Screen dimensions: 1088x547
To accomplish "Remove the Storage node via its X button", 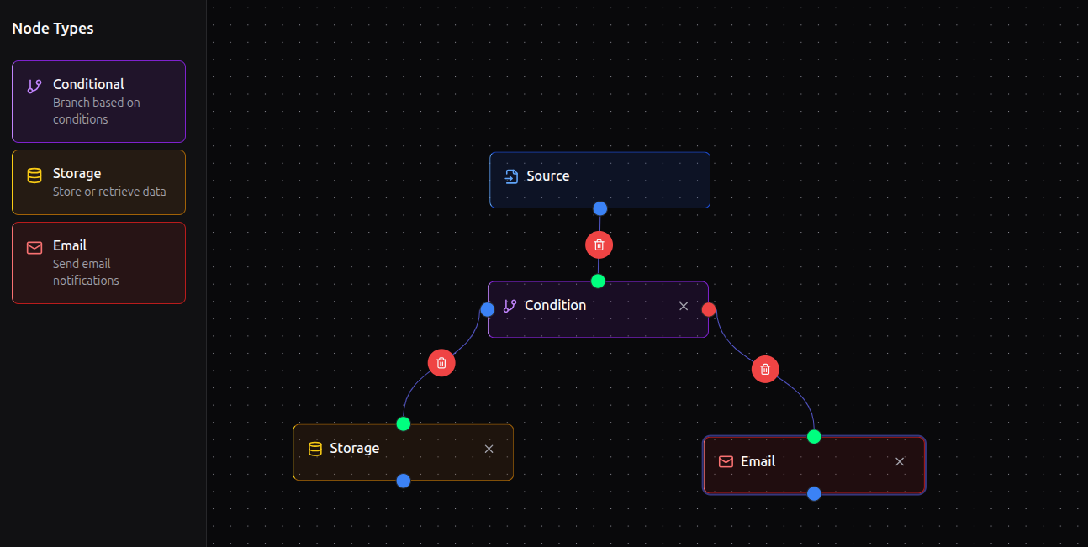I will coord(489,449).
